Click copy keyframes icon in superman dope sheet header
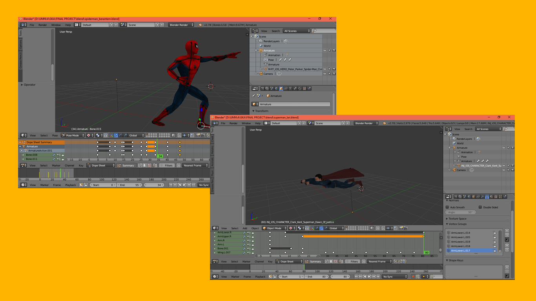Viewport: 536px width, 301px height. click(396, 261)
